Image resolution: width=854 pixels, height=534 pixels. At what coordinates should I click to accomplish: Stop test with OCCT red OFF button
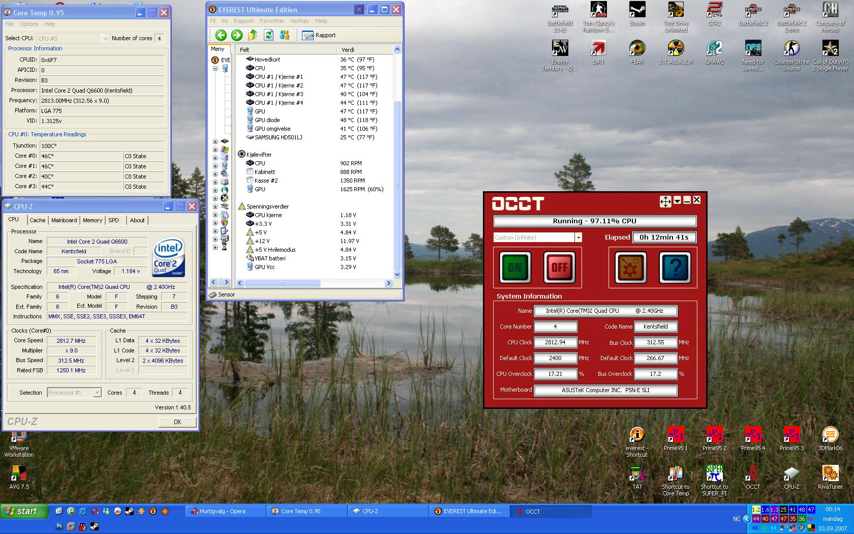[560, 267]
